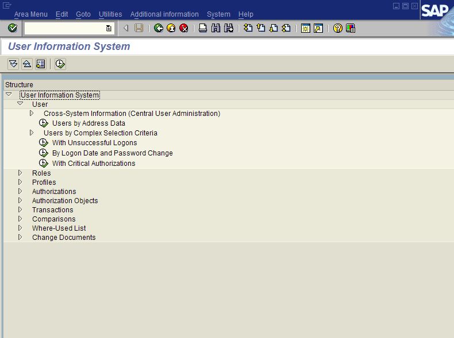
Task: Open the command field history dropdown
Action: pos(109,28)
